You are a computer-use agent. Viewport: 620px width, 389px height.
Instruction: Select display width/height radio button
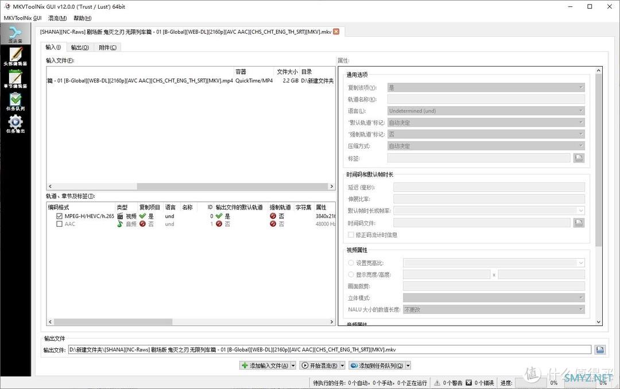(351, 274)
